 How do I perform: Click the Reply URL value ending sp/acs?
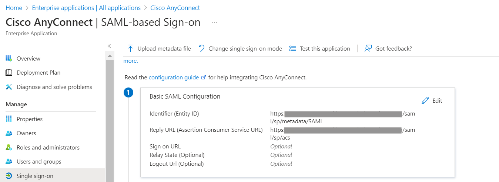(x=342, y=134)
